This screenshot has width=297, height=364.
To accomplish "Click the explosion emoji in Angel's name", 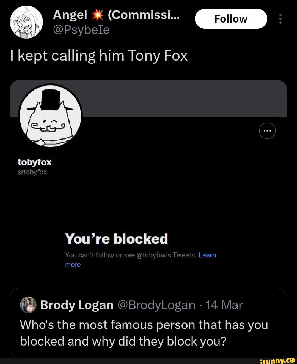I will click(x=98, y=15).
